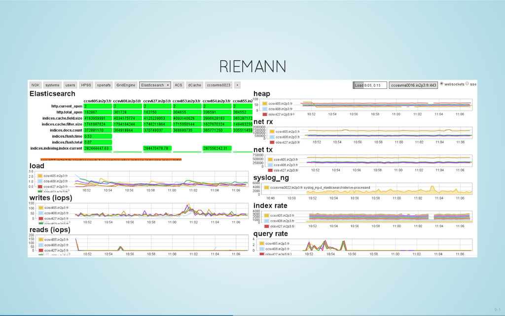505x316 pixels.
Task: Click the cell showing 365771250
Action: coord(217,130)
